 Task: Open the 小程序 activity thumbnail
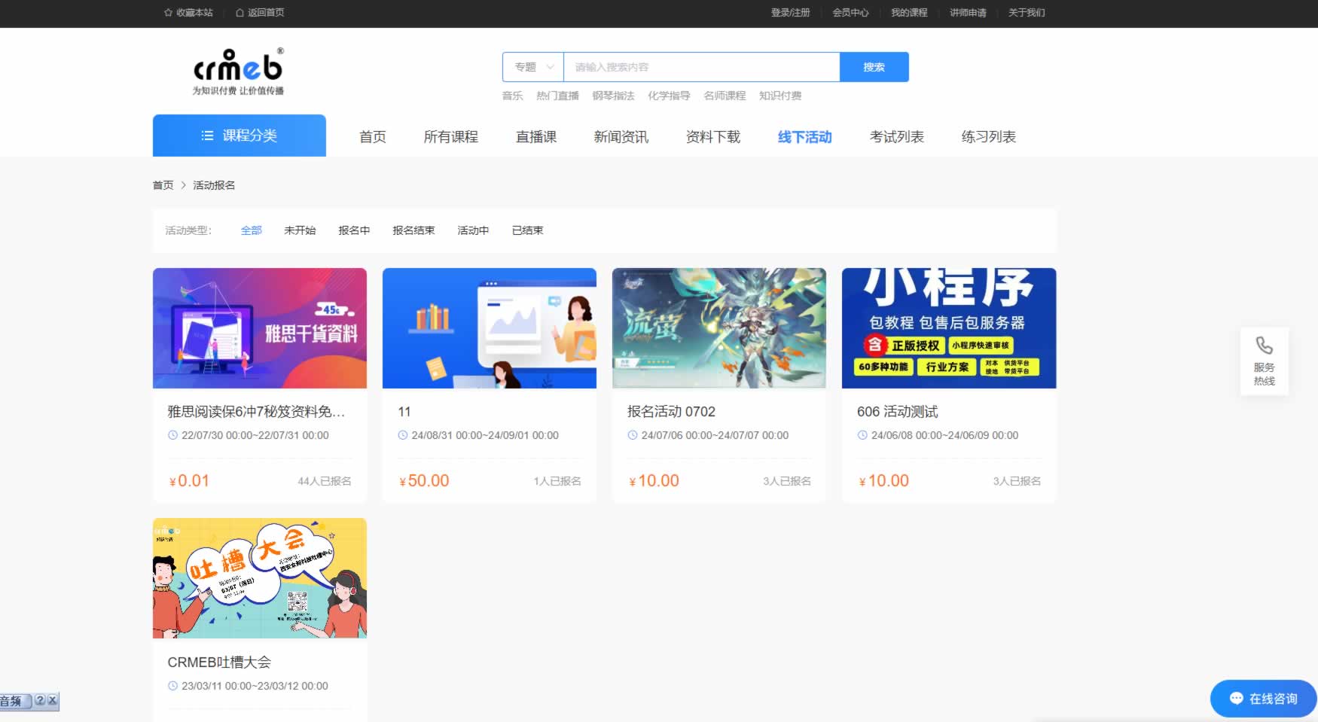point(948,328)
